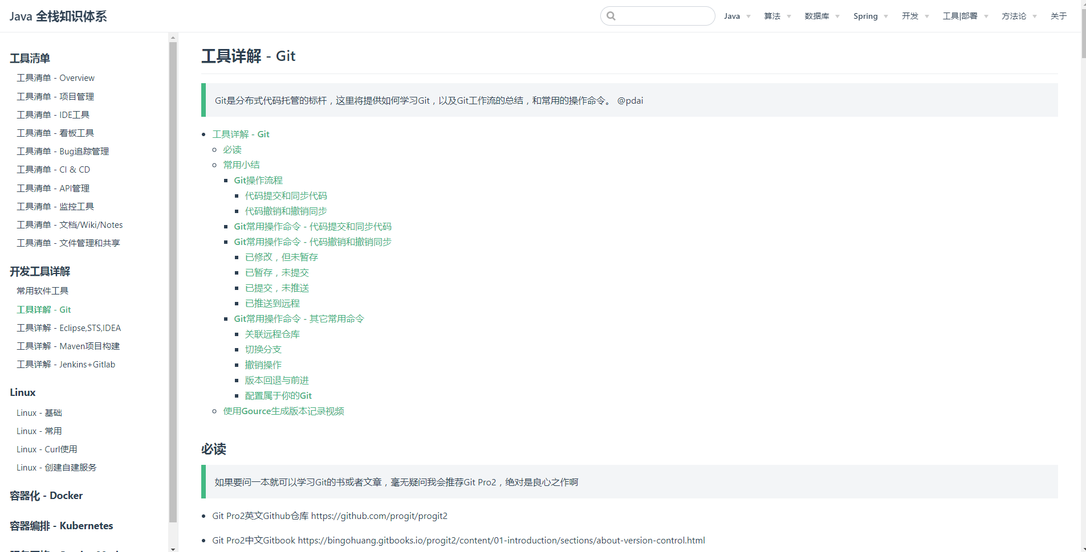The width and height of the screenshot is (1086, 552).
Task: Open Git常用操作命令 - 其它常用命令 link
Action: (299, 318)
